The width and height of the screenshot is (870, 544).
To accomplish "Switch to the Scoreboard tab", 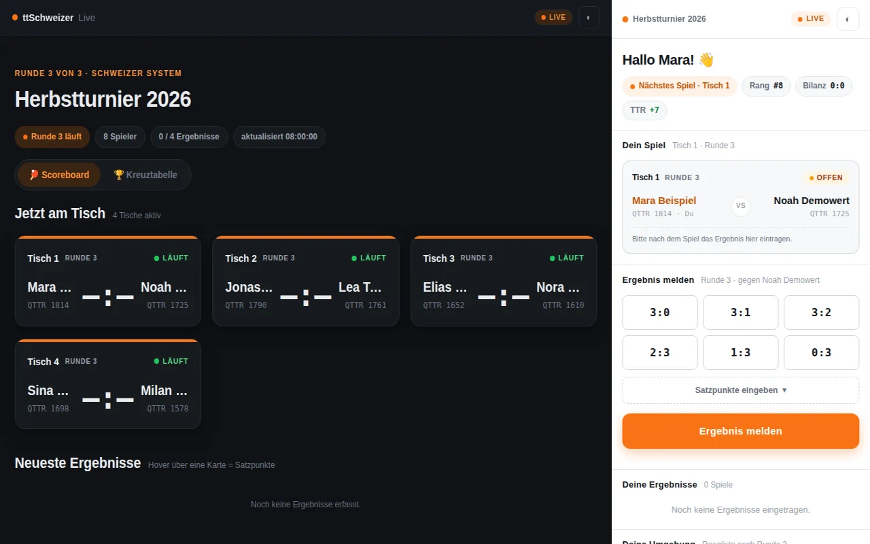I will click(59, 175).
